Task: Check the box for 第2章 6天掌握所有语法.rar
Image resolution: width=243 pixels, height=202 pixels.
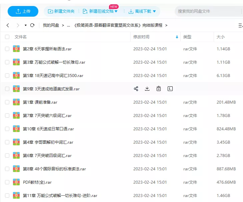Action: [x=7, y=49]
